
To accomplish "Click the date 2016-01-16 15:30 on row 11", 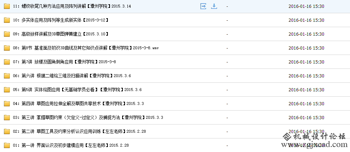I will point(306,6).
